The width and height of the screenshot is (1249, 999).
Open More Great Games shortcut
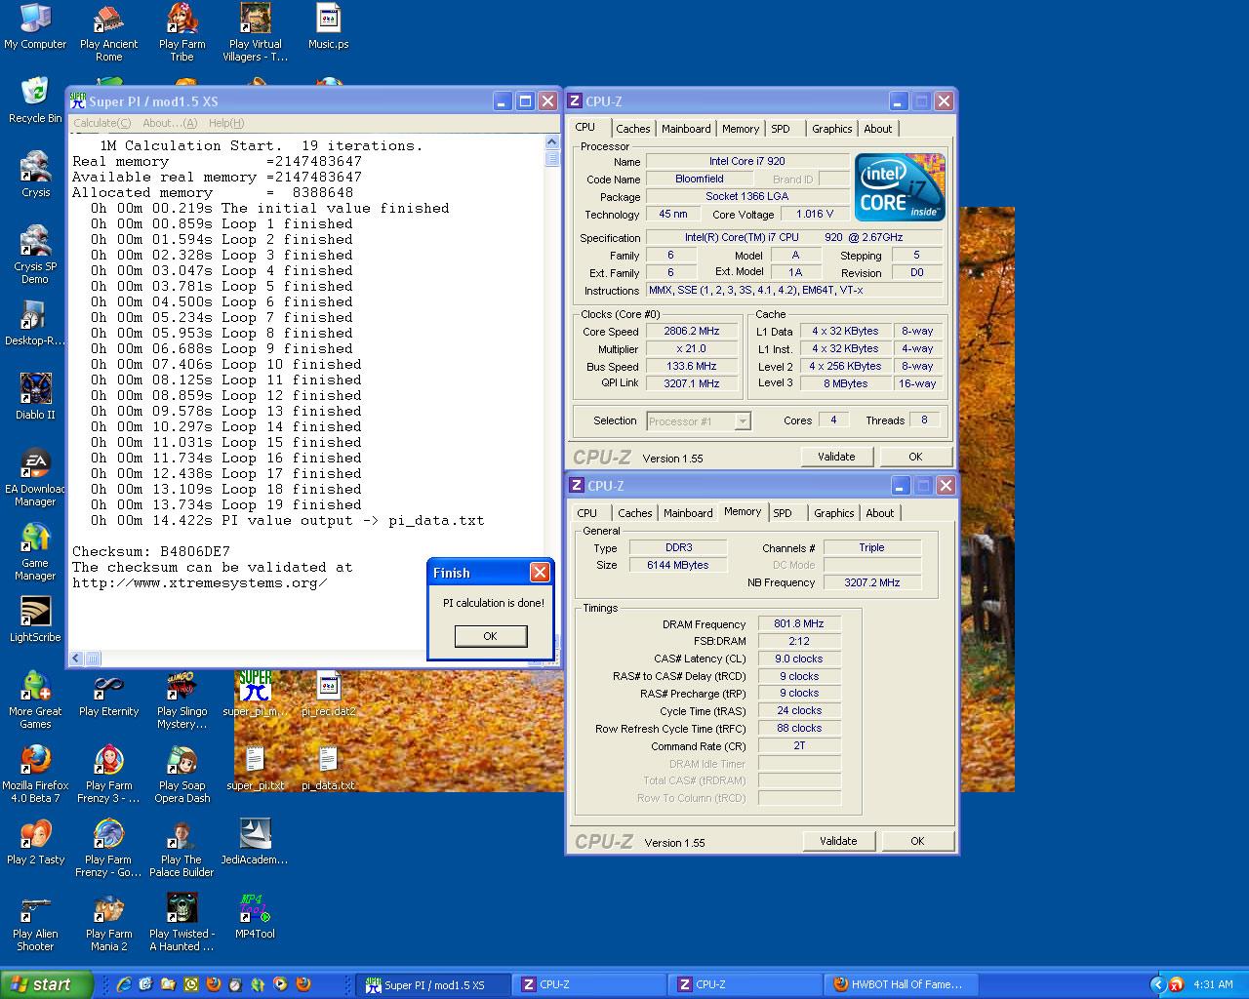[35, 700]
